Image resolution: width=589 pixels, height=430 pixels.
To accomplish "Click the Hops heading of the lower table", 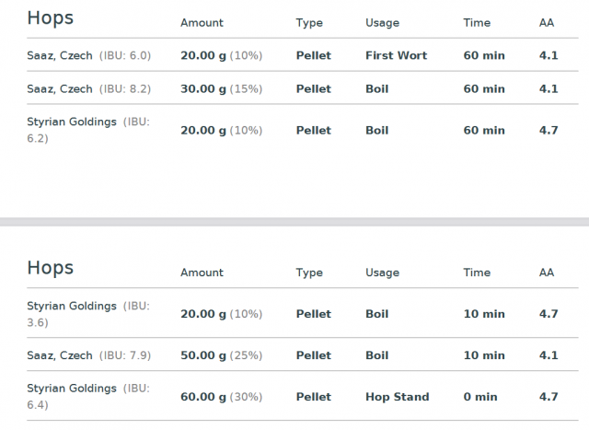I will point(51,268).
